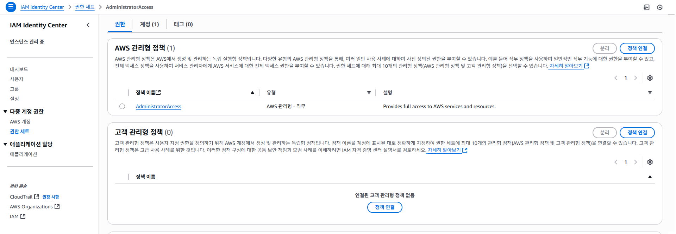Image resolution: width=676 pixels, height=234 pixels.
Task: Collapse the 다중 계정 권한 section
Action: (5, 112)
